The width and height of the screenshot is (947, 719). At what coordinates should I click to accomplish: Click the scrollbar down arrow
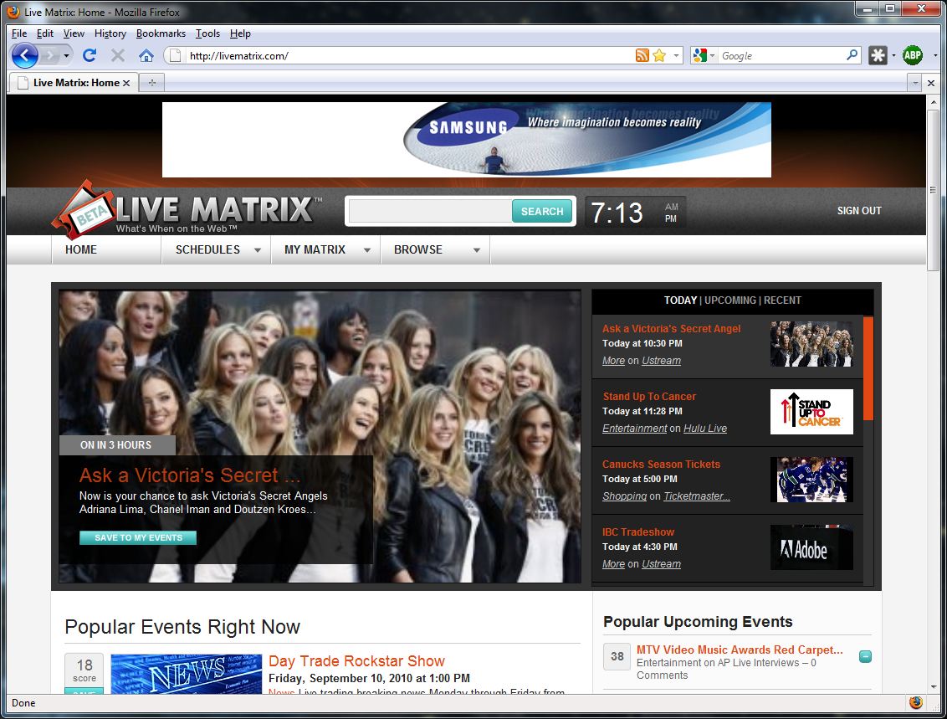click(x=933, y=687)
